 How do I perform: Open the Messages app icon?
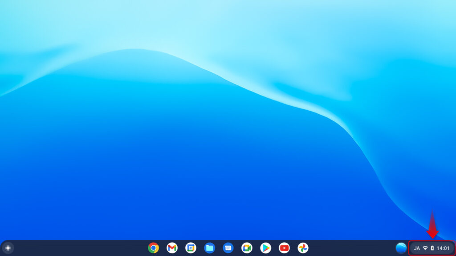228,248
